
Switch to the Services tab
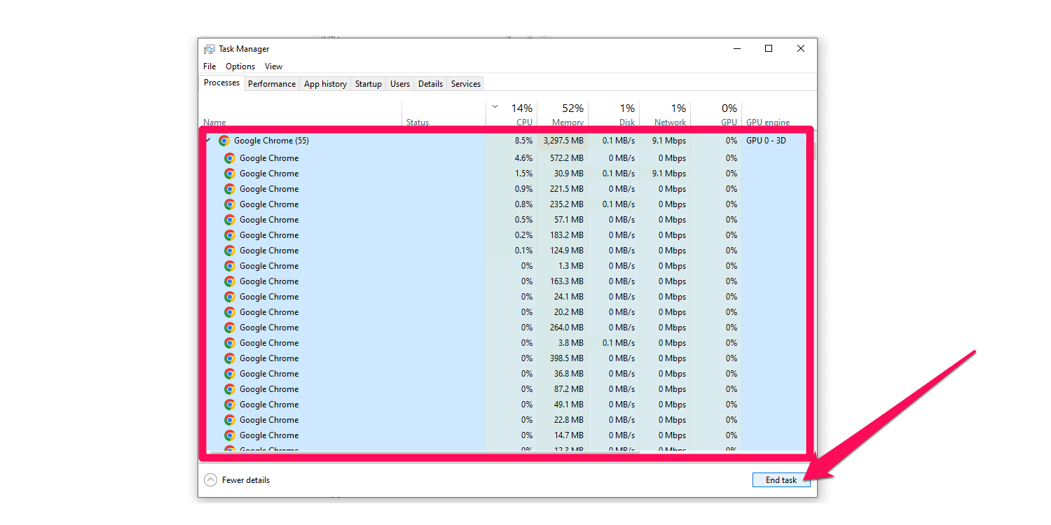(466, 84)
